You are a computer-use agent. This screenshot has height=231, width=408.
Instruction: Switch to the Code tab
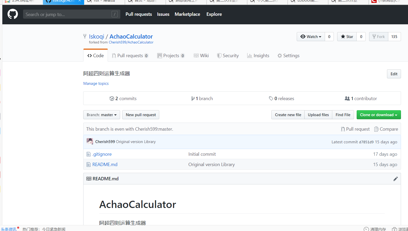tap(95, 56)
